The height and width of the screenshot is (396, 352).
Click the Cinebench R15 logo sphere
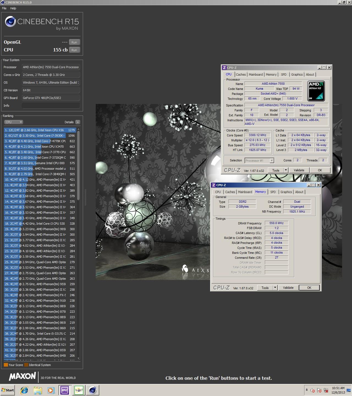coord(10,21)
